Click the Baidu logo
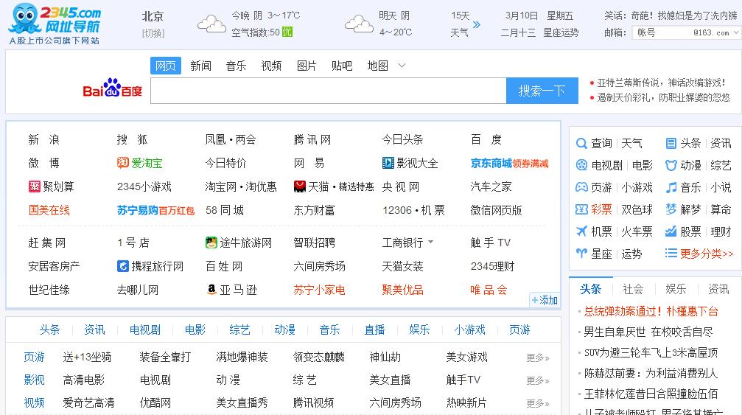The height and width of the screenshot is (415, 742). [x=113, y=88]
